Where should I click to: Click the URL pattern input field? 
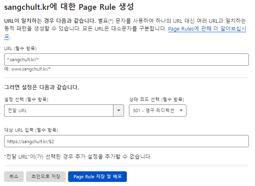[x=126, y=60]
